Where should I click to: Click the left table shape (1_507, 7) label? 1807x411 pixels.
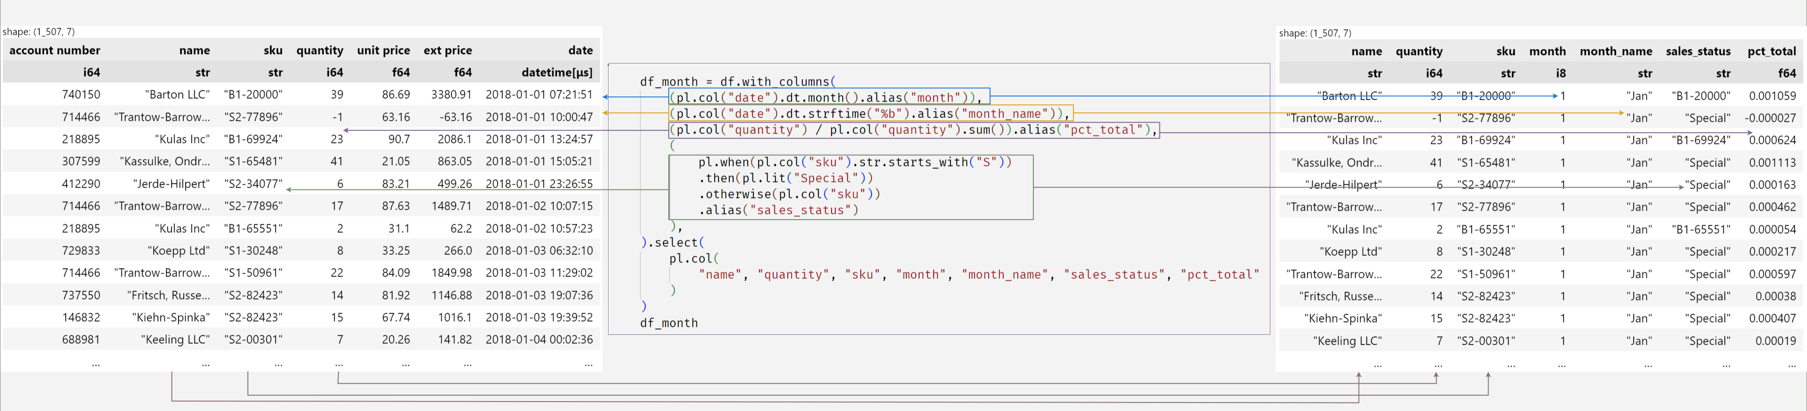[x=39, y=32]
